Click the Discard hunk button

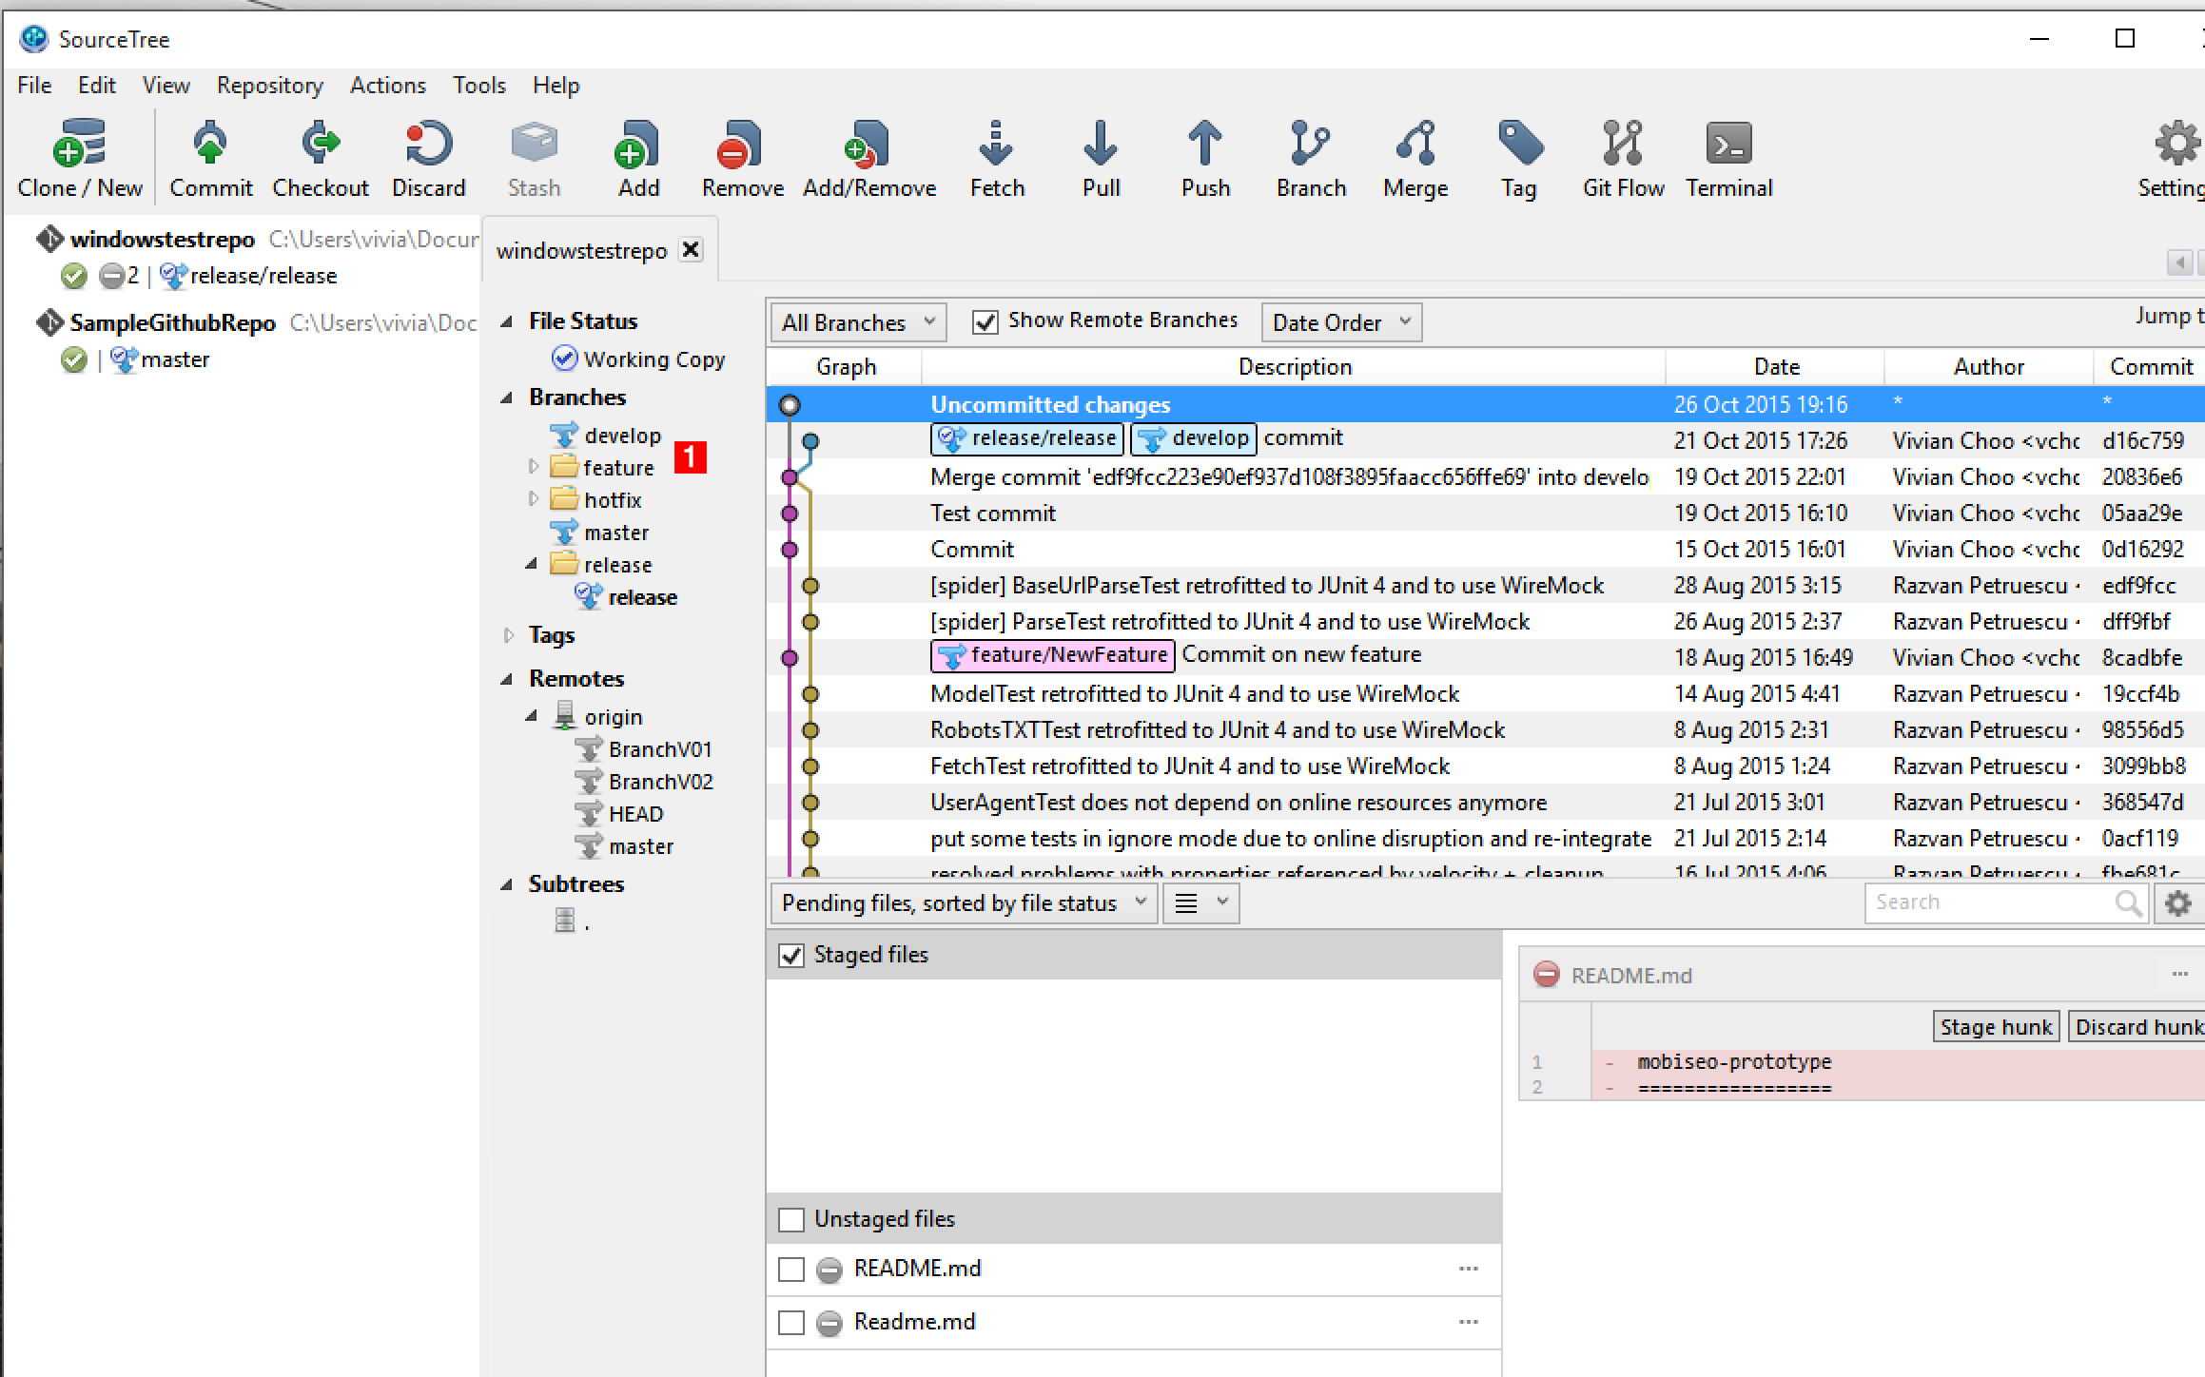pos(2138,1027)
